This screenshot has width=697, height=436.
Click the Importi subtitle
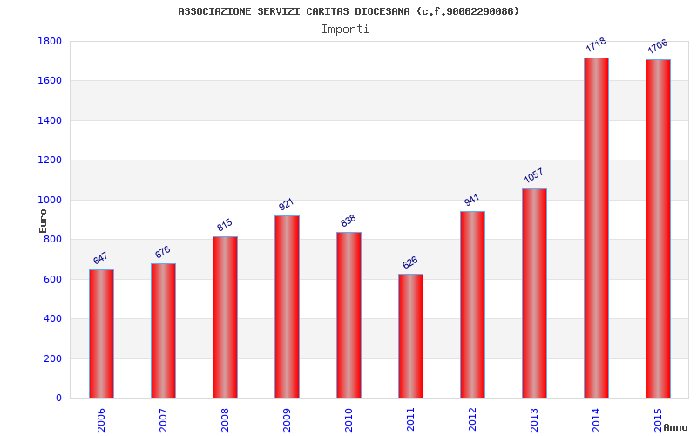(x=345, y=30)
